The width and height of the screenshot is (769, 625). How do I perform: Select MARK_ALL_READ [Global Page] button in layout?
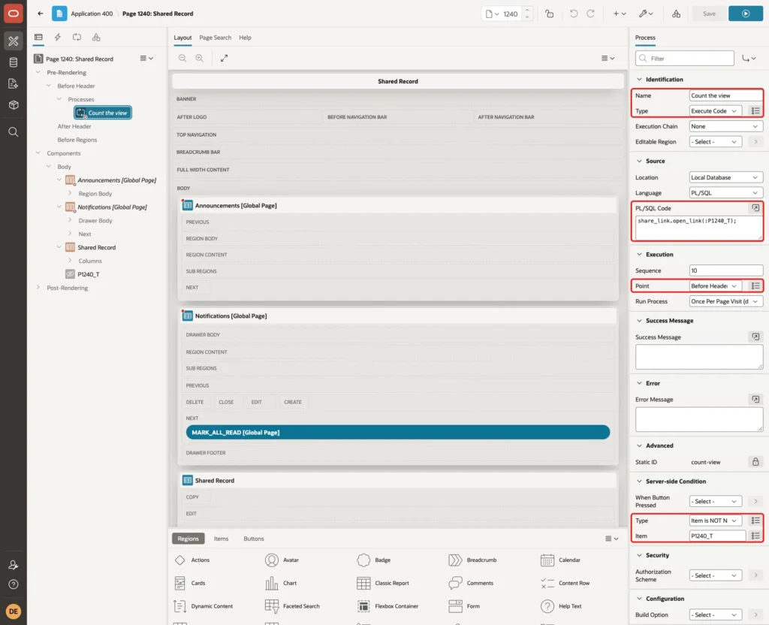tap(398, 432)
